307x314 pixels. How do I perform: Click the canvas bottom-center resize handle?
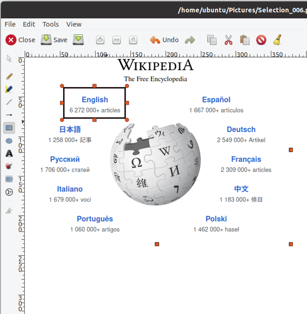tap(157, 244)
